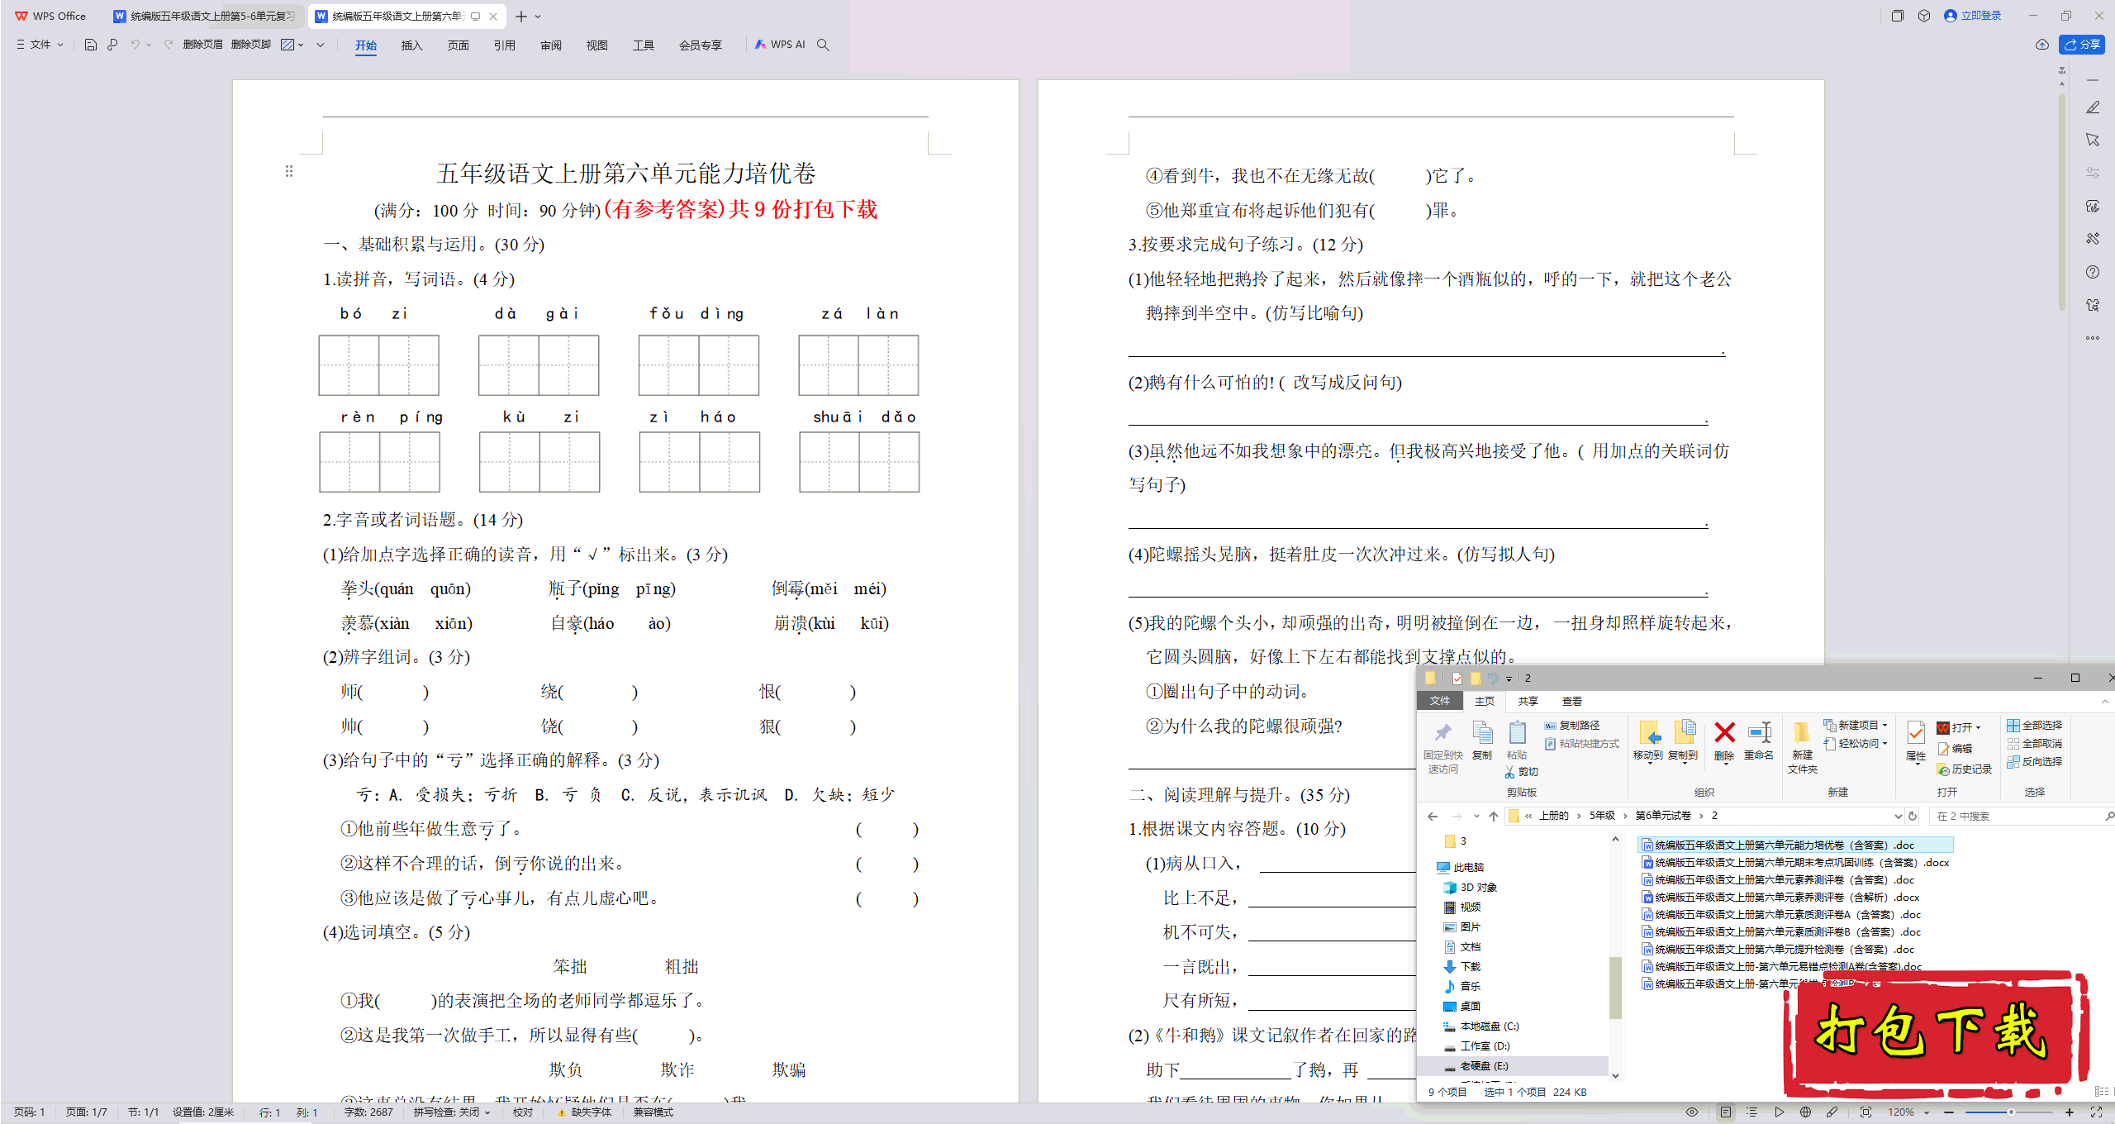Click Explorer 历史记录 button
2115x1124 pixels.
pos(1964,769)
